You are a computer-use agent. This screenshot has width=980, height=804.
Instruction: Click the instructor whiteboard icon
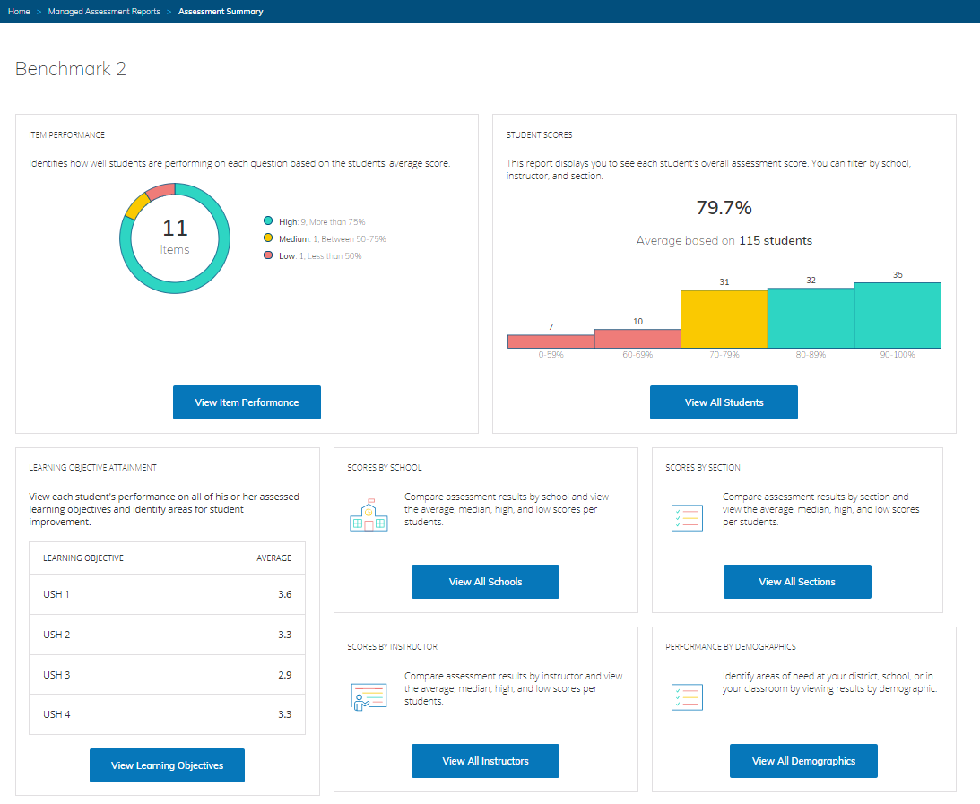(368, 696)
